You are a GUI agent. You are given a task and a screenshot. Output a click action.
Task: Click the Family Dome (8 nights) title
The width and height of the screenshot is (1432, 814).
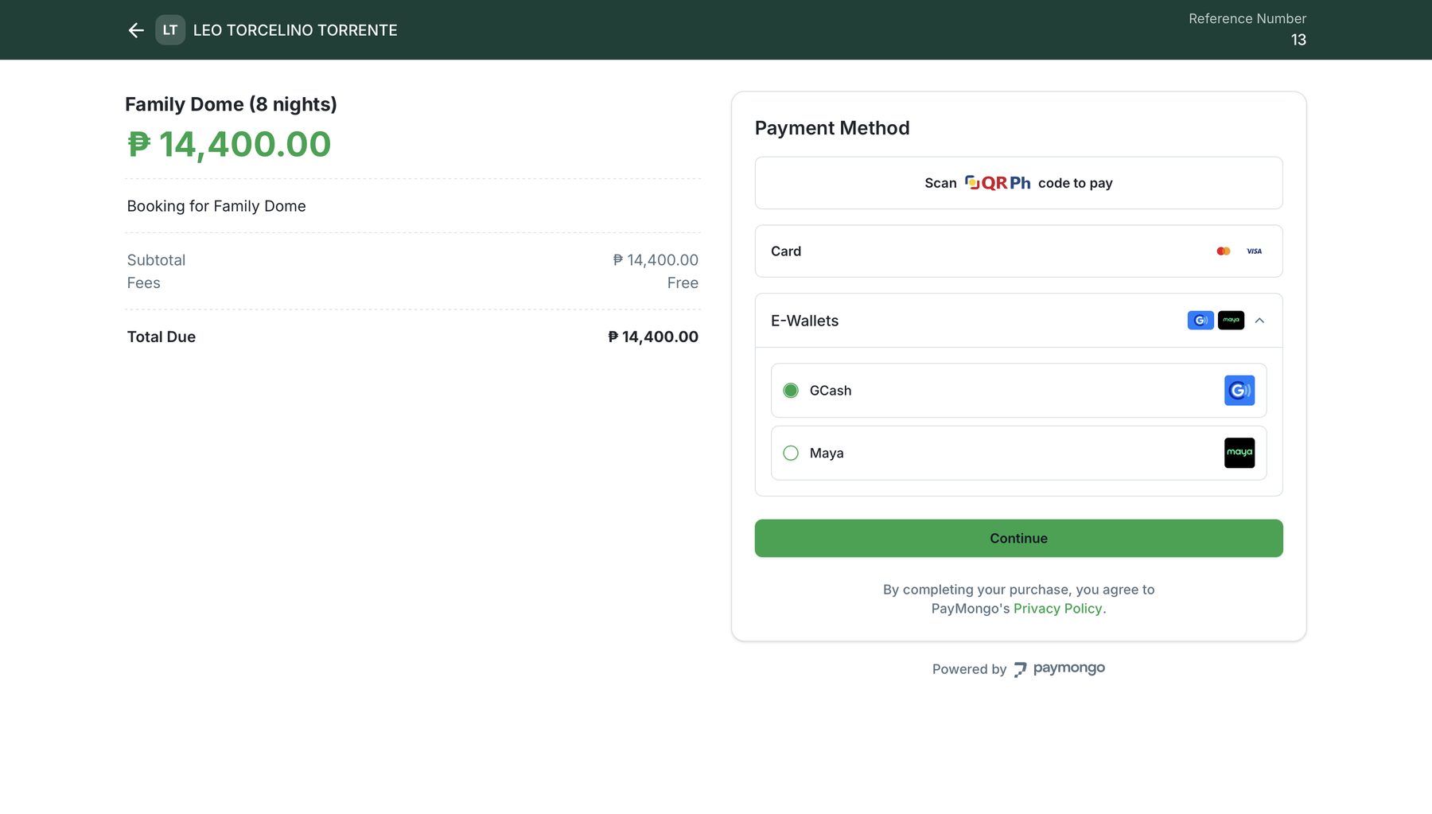[x=231, y=104]
